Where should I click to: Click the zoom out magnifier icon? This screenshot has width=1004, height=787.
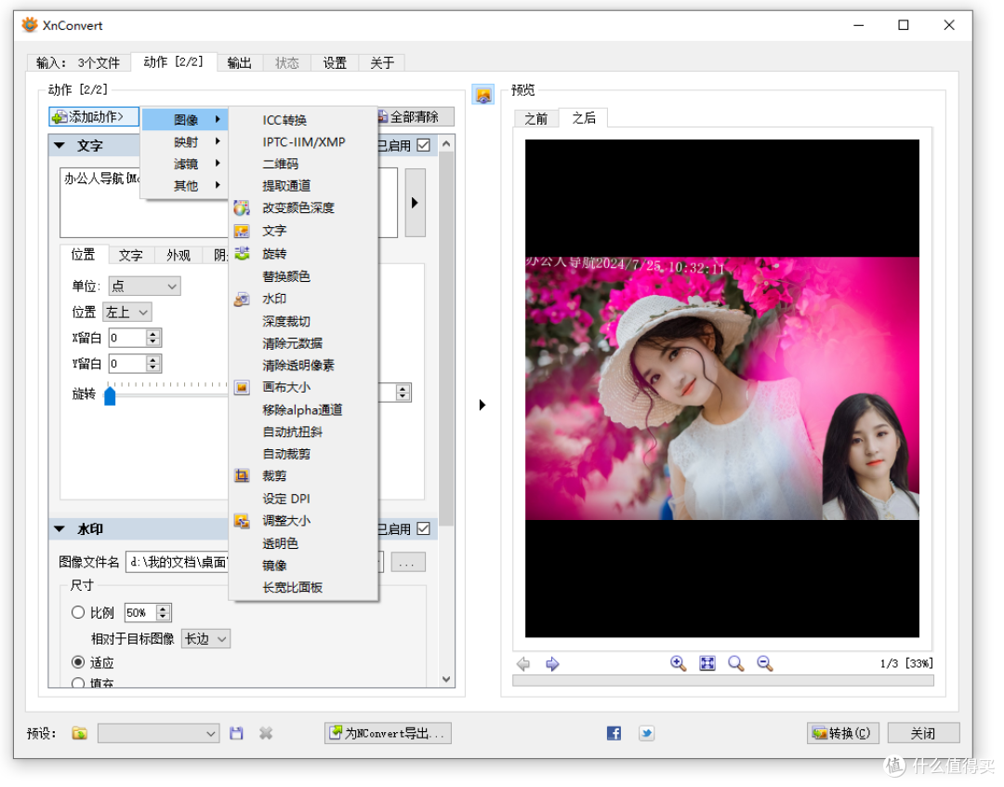(x=764, y=663)
